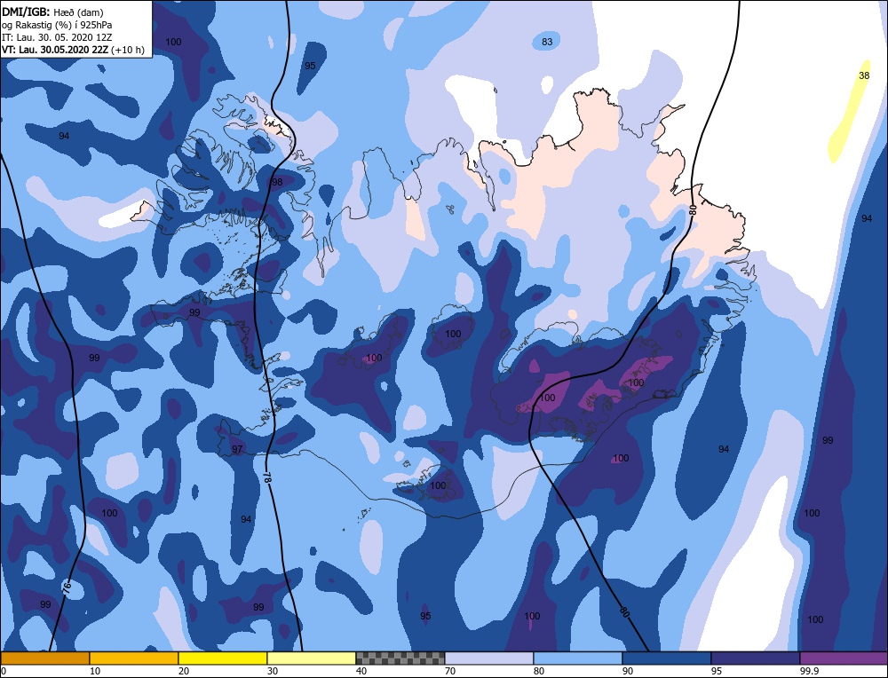
Task: Click the humidity value '83' on the map
Action: point(547,42)
